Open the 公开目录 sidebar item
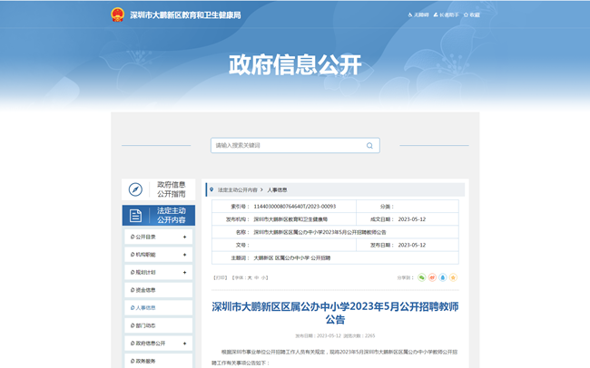The image size is (590, 368). 159,237
